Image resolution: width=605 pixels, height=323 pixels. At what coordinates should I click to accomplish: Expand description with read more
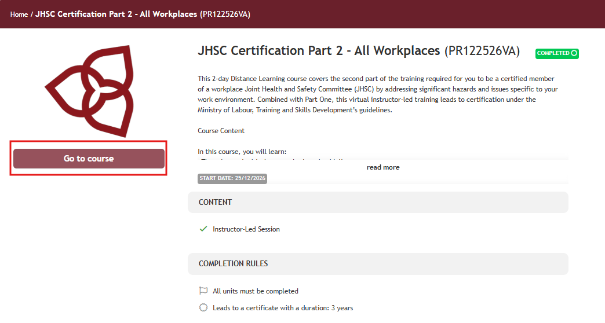[x=382, y=167]
